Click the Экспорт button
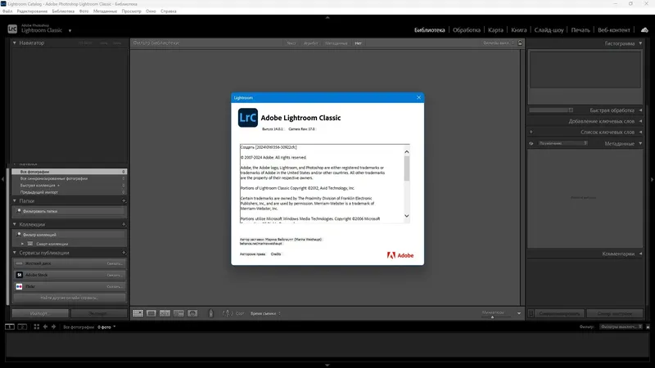The height and width of the screenshot is (368, 655). (98, 313)
